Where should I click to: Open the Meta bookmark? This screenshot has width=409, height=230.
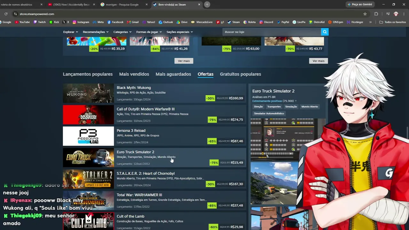click(98, 22)
